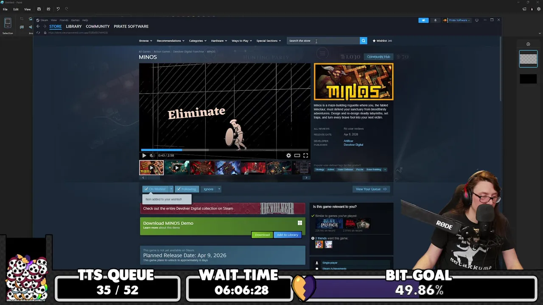Screen dimensions: 543x305
Task: Enter fullscreen on the trailer video
Action: coord(305,155)
